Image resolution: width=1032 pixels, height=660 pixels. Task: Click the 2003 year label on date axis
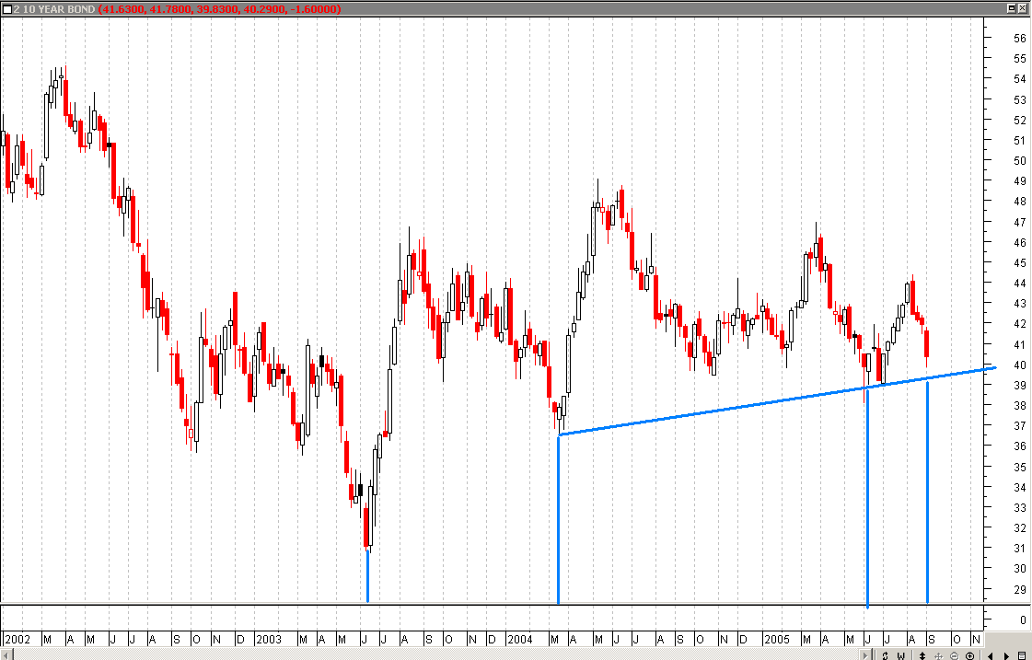pos(269,639)
